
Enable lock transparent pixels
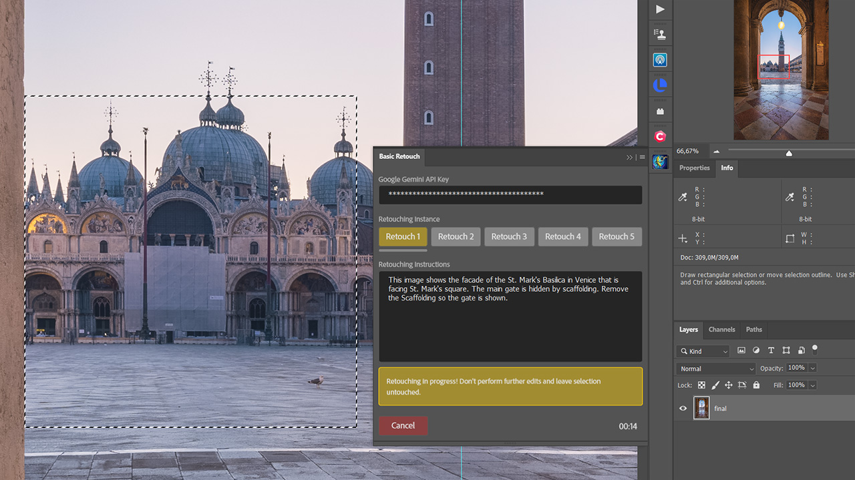[x=701, y=385]
